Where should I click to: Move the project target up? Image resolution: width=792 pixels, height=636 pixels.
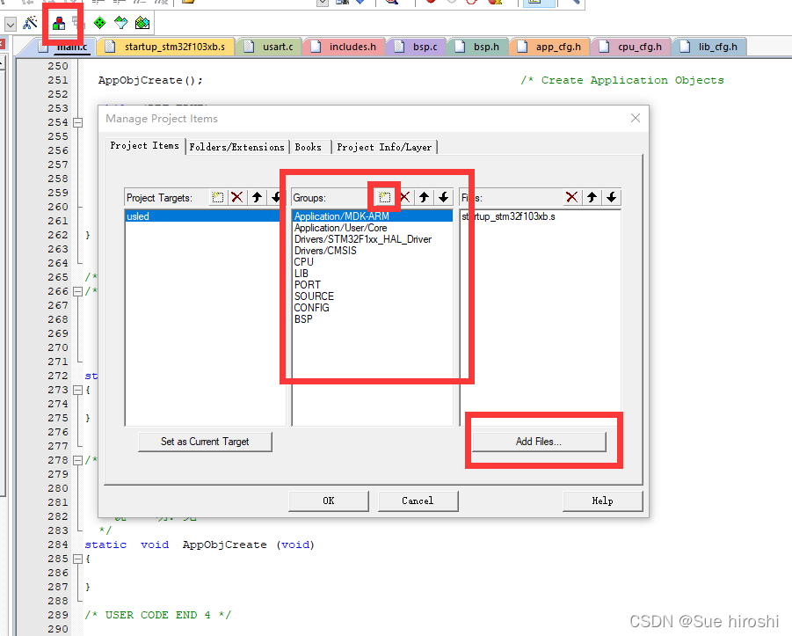pos(257,197)
